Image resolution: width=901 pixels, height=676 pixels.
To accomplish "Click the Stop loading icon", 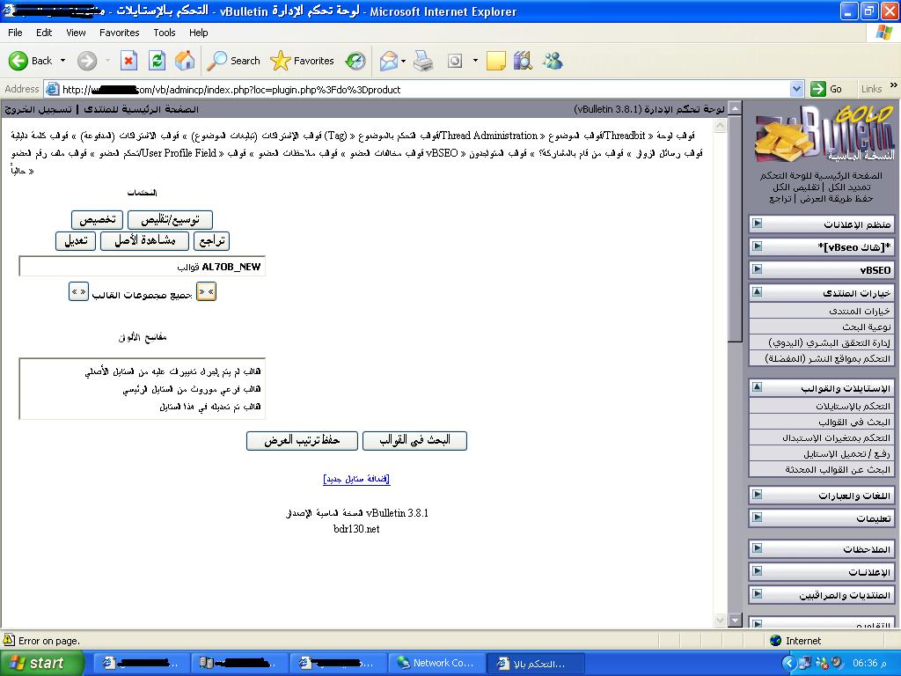I will tap(128, 61).
